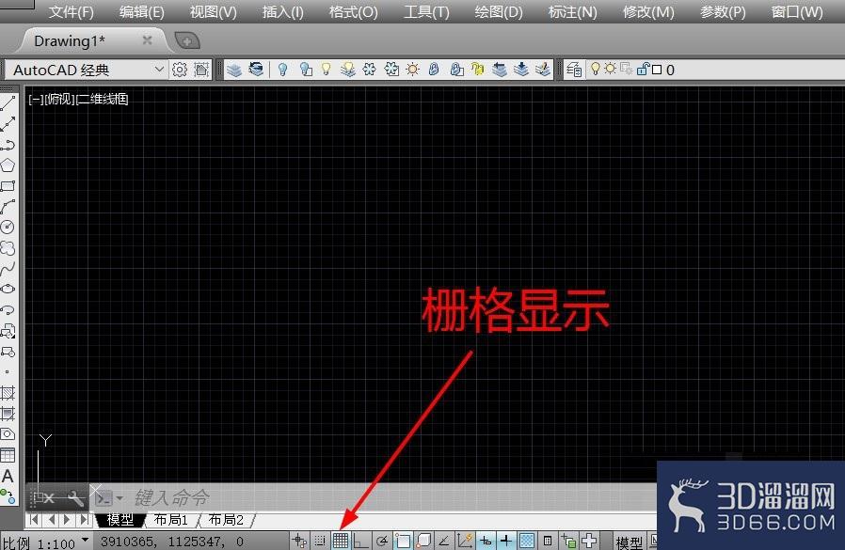845x550 pixels.
Task: Open the 视图(V) menu
Action: (x=214, y=12)
